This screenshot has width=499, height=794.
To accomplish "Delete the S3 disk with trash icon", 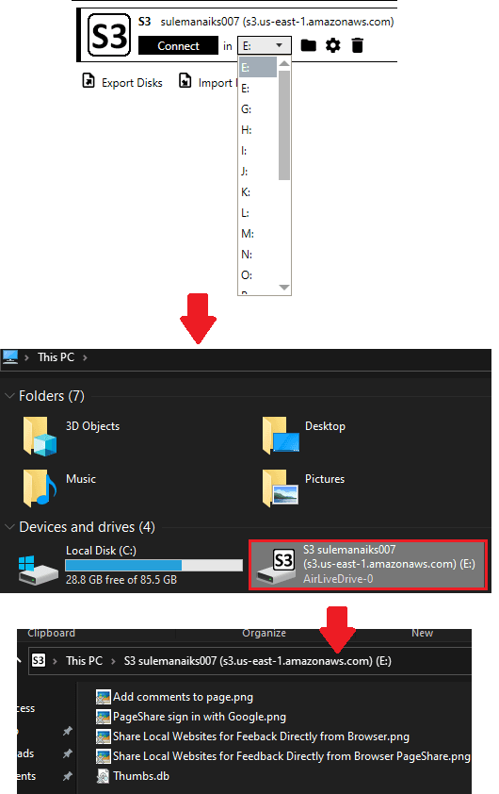I will pyautogui.click(x=358, y=45).
